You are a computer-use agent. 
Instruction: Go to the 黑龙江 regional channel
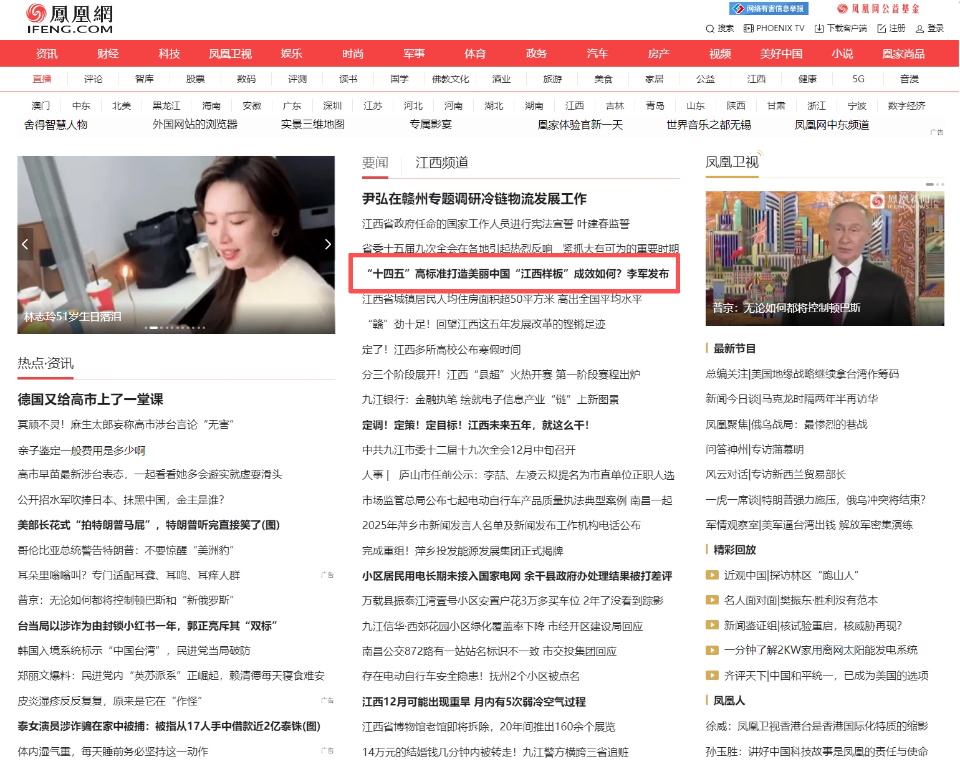(166, 106)
